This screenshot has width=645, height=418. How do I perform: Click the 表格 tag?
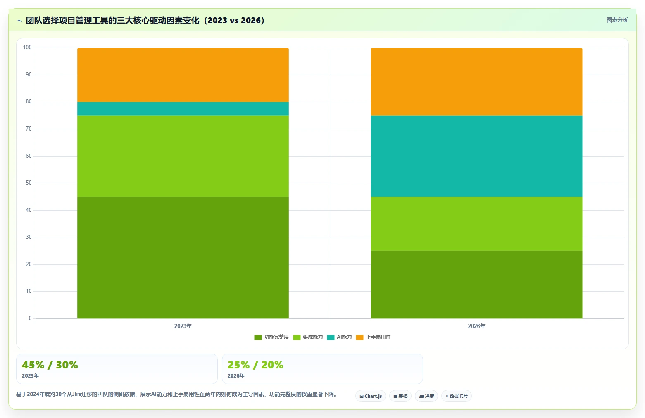[400, 396]
